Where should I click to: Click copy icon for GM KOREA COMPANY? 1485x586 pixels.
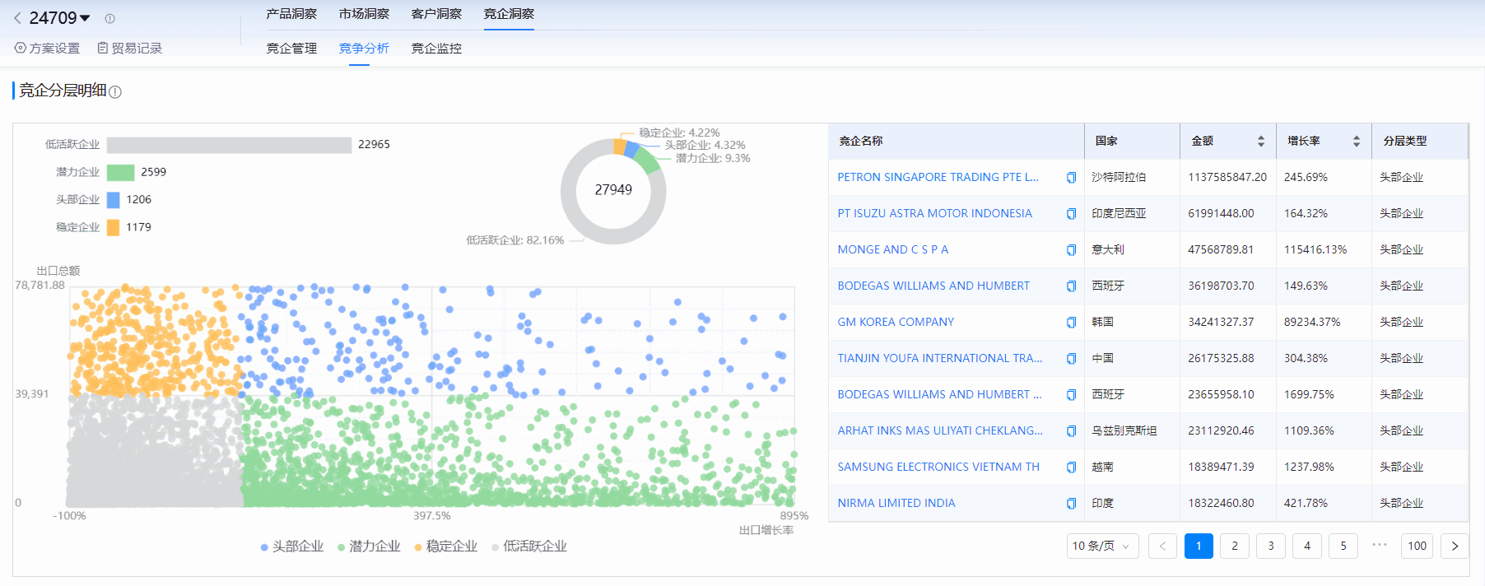coord(1071,323)
